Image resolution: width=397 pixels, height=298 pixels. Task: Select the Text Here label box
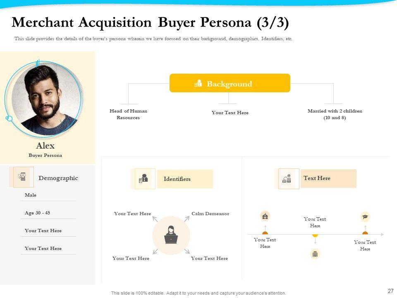point(328,178)
